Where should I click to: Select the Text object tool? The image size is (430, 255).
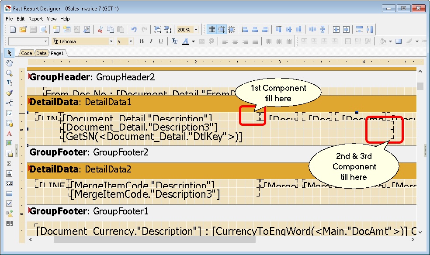pos(10,83)
